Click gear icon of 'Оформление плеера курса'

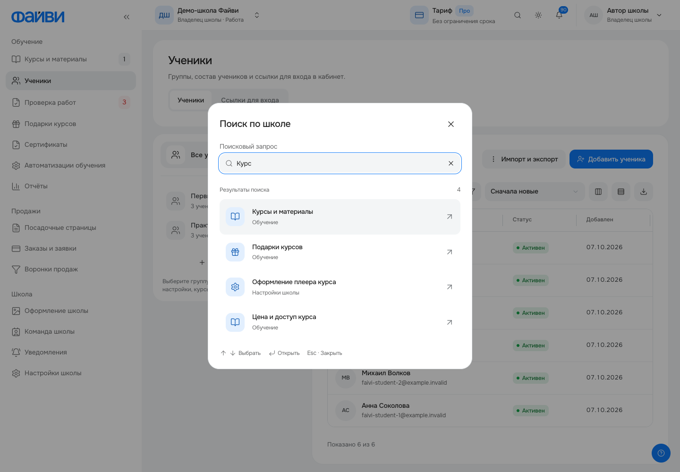click(235, 287)
